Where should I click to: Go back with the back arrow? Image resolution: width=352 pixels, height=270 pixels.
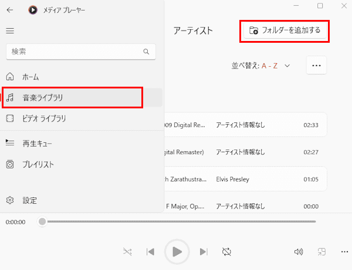[x=9, y=10]
